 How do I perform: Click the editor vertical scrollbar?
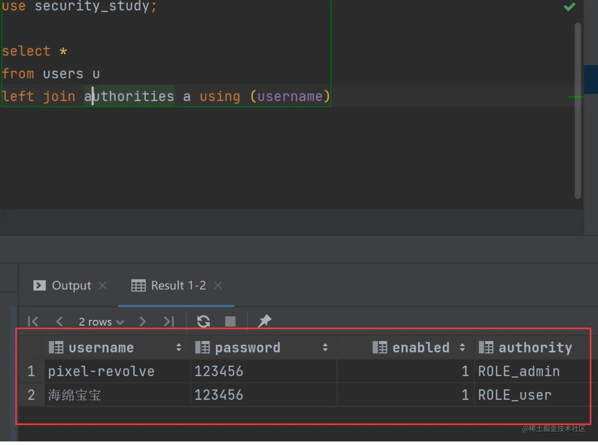(x=578, y=111)
